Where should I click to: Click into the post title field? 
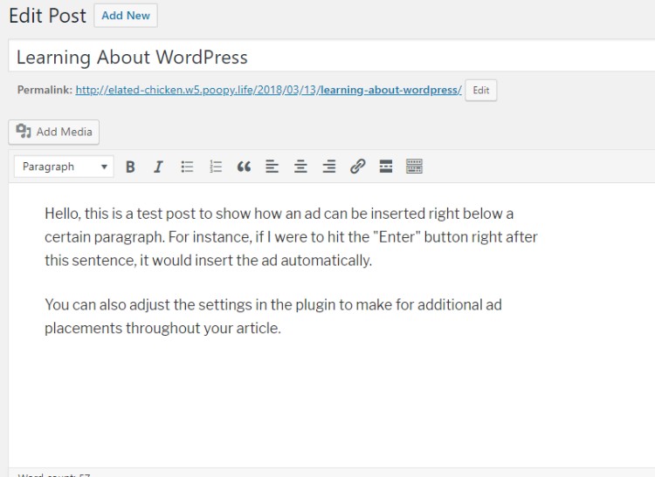pos(331,57)
